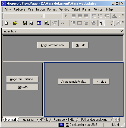
Task: Switch to the Normal view tab
Action: [11, 120]
